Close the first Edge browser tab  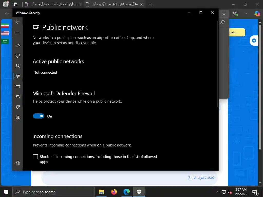click(80, 5)
